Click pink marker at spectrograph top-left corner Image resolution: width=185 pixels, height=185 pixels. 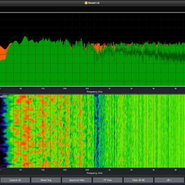click(6, 96)
